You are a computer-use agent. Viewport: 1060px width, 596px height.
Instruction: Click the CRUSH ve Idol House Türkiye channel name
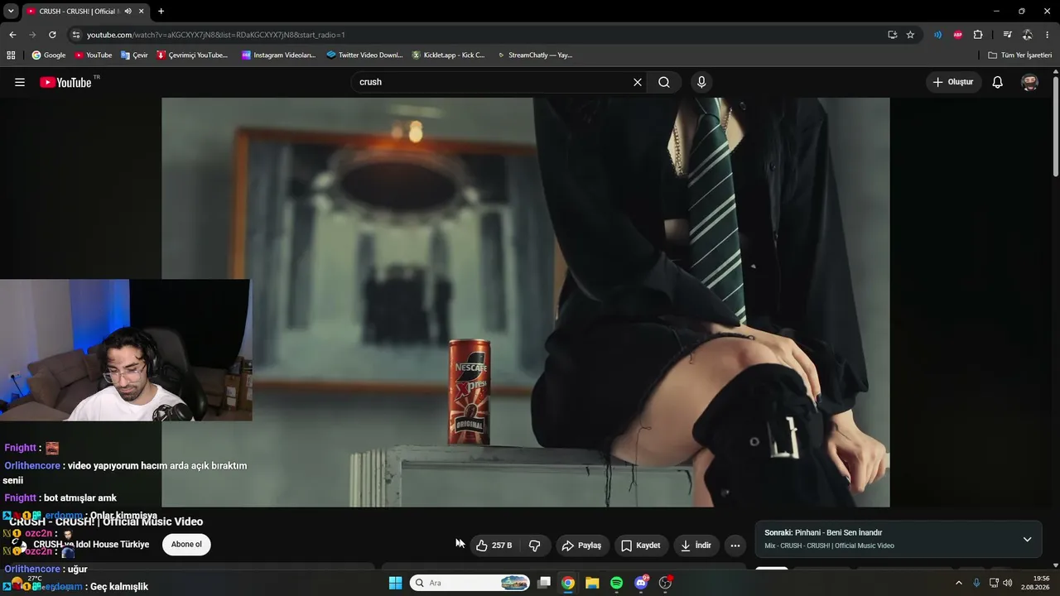pyautogui.click(x=91, y=545)
